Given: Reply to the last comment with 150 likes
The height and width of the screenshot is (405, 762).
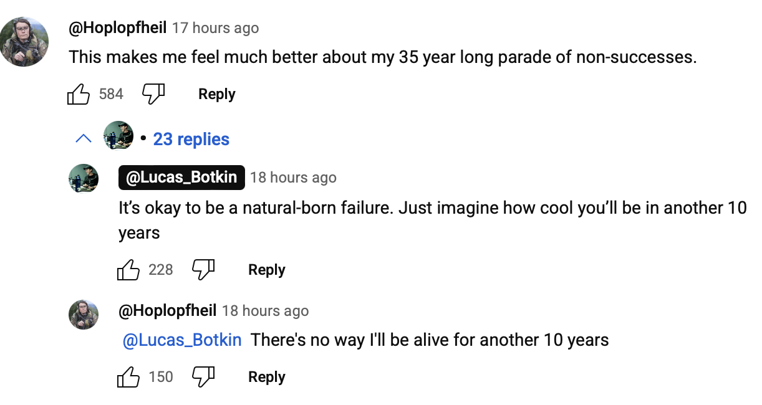Looking at the screenshot, I should 266,377.
